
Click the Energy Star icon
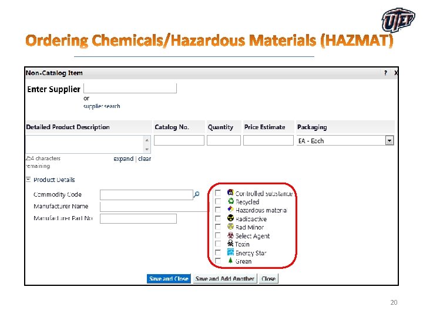click(x=230, y=252)
